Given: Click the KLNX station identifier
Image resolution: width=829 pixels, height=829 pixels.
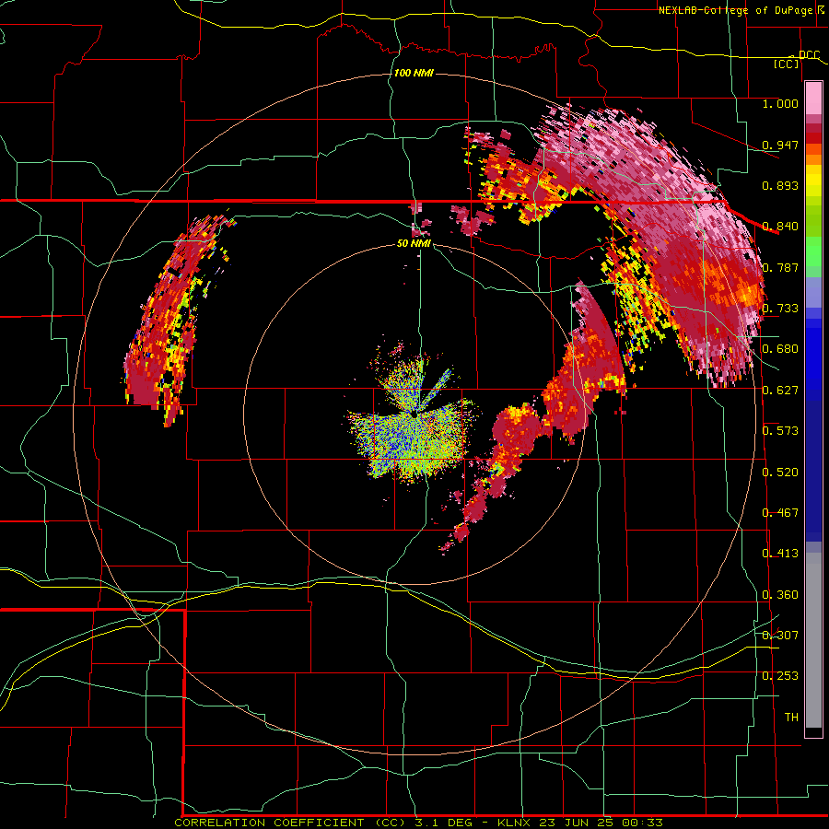Looking at the screenshot, I should point(516,823).
